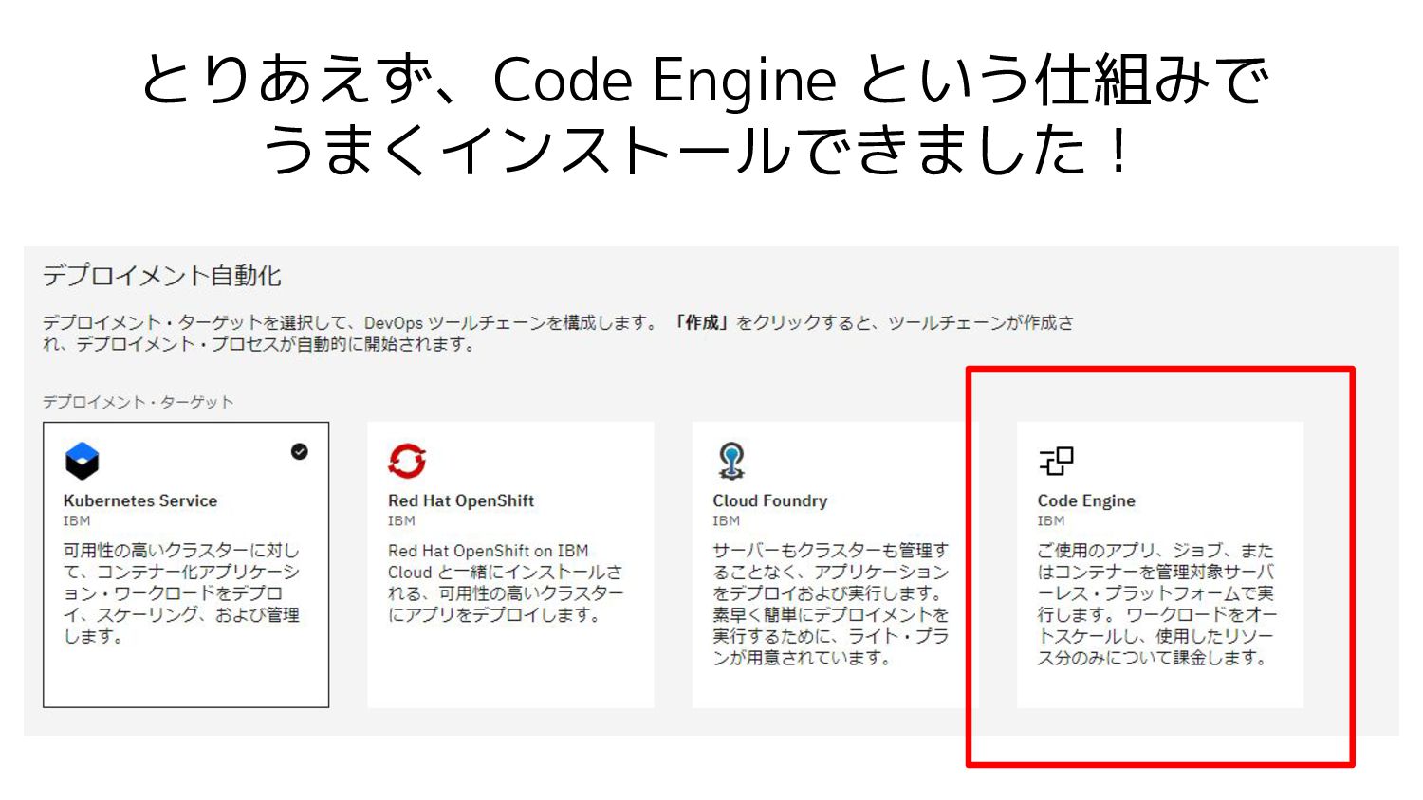
Task: Click the bold '作成' word in the description
Action: [702, 322]
